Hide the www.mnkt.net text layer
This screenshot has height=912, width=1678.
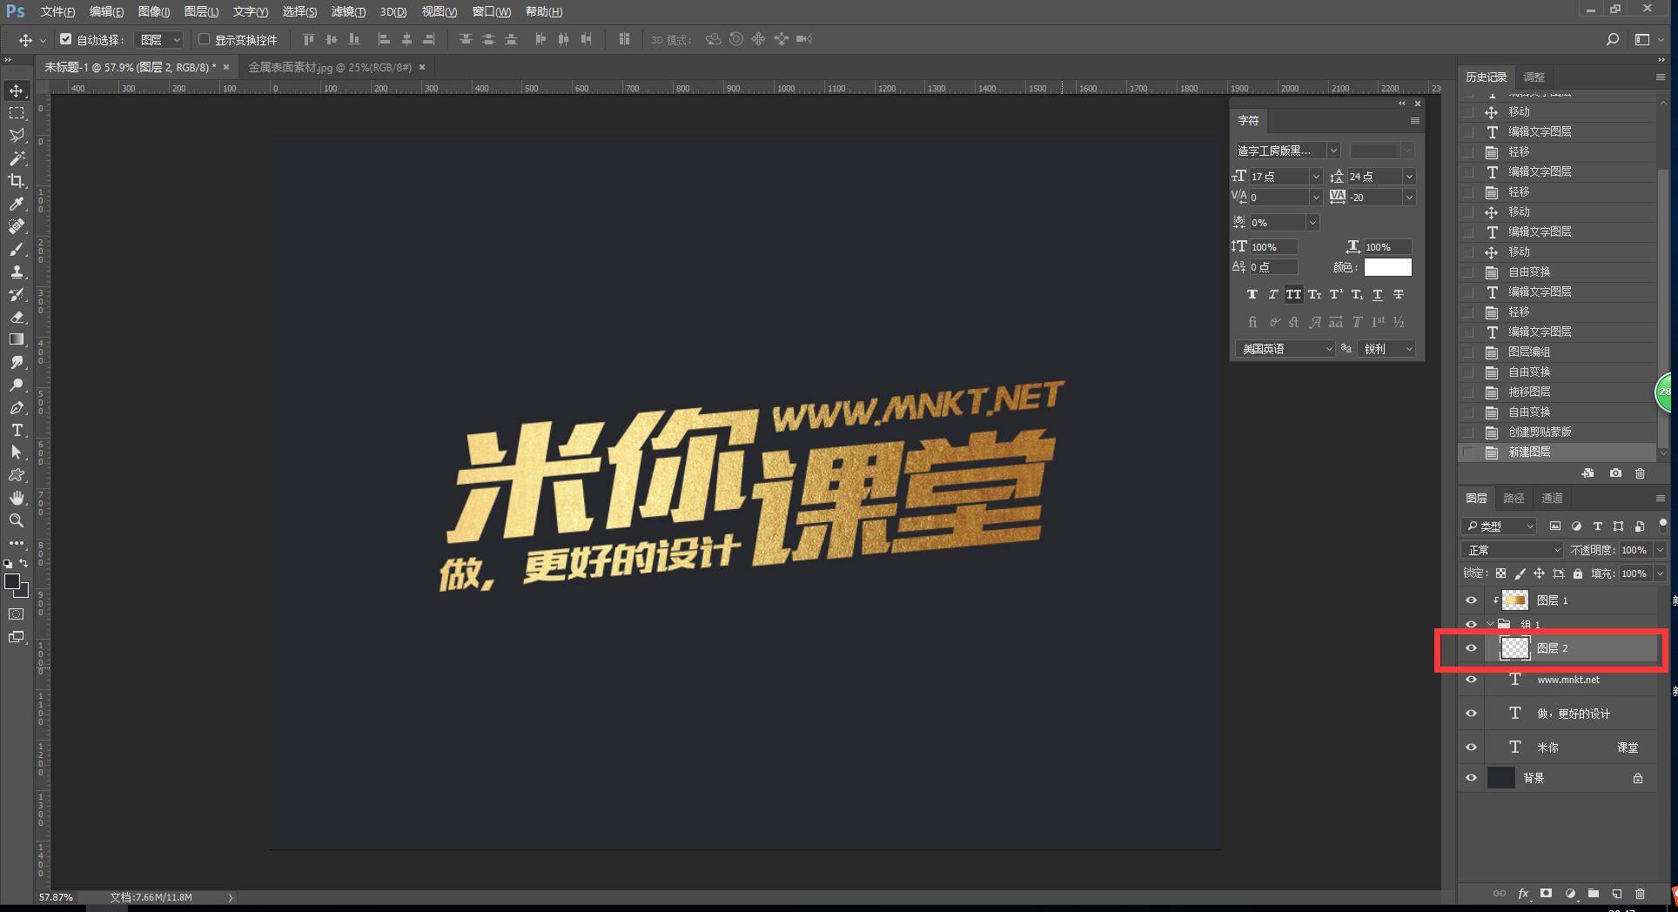[x=1471, y=680]
